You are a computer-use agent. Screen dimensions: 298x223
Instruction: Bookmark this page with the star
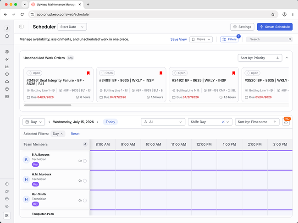pyautogui.click(x=273, y=14)
